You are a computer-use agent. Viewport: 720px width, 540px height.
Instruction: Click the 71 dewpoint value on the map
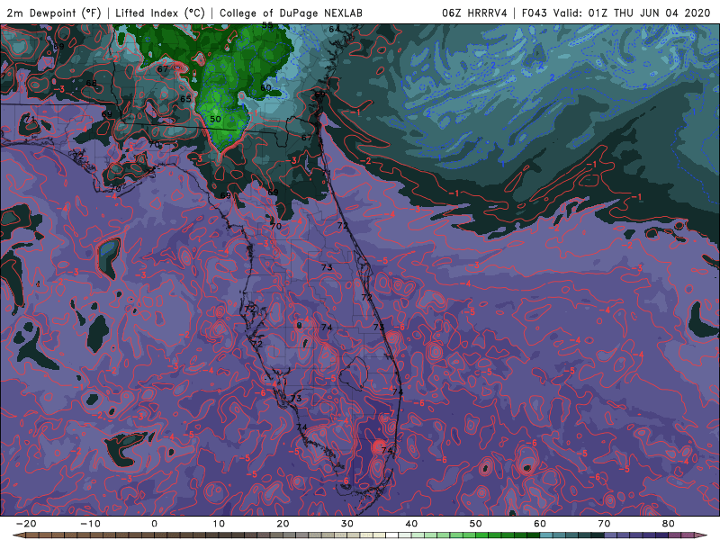click(30, 119)
